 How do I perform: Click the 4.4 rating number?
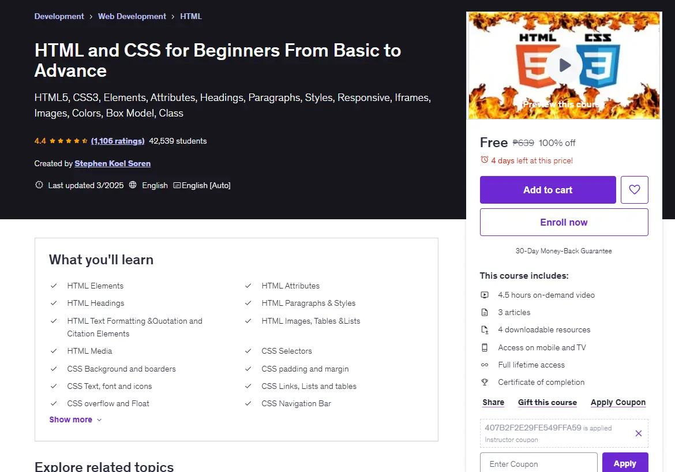40,141
